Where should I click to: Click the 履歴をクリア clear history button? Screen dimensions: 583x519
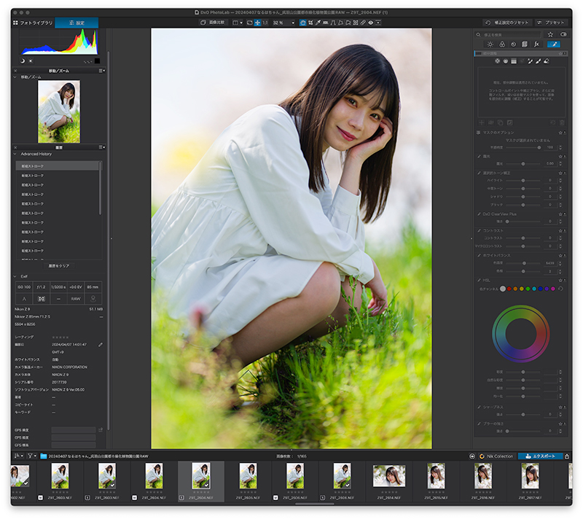click(x=59, y=266)
